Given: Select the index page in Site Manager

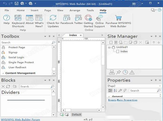Looking at the screenshot, I should click(x=124, y=51).
